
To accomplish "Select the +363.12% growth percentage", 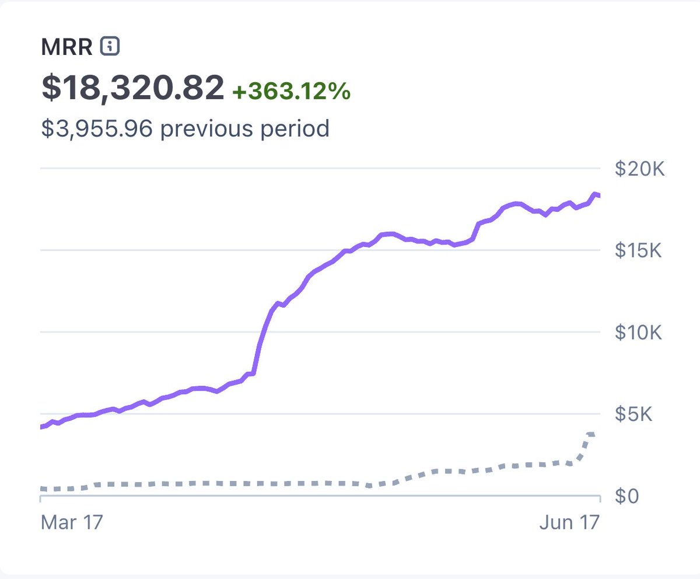I will 292,90.
